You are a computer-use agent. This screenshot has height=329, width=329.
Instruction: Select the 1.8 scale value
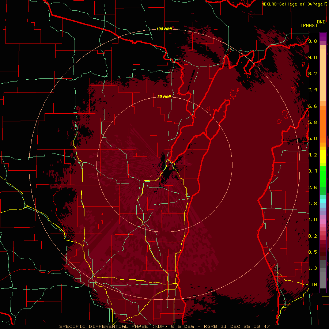click(313, 204)
